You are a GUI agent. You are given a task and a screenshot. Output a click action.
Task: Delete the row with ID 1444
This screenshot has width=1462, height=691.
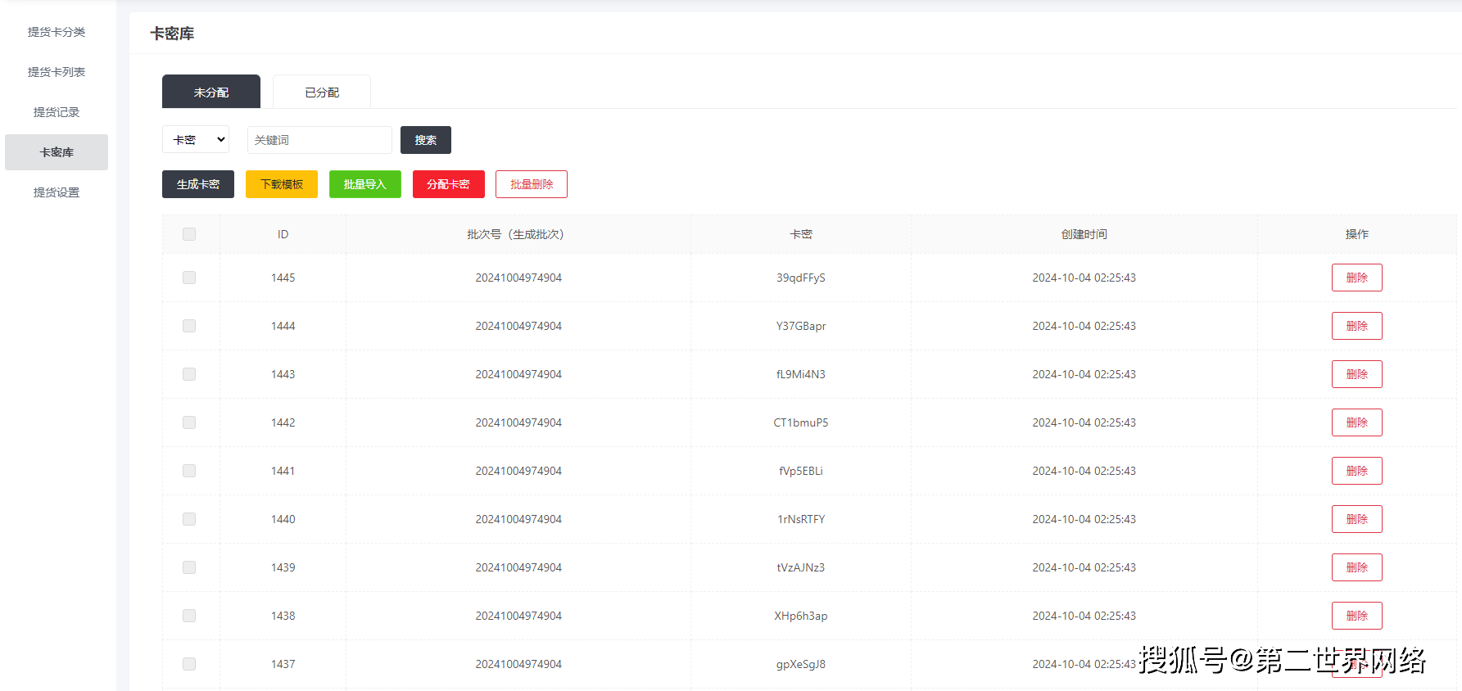click(x=1356, y=326)
